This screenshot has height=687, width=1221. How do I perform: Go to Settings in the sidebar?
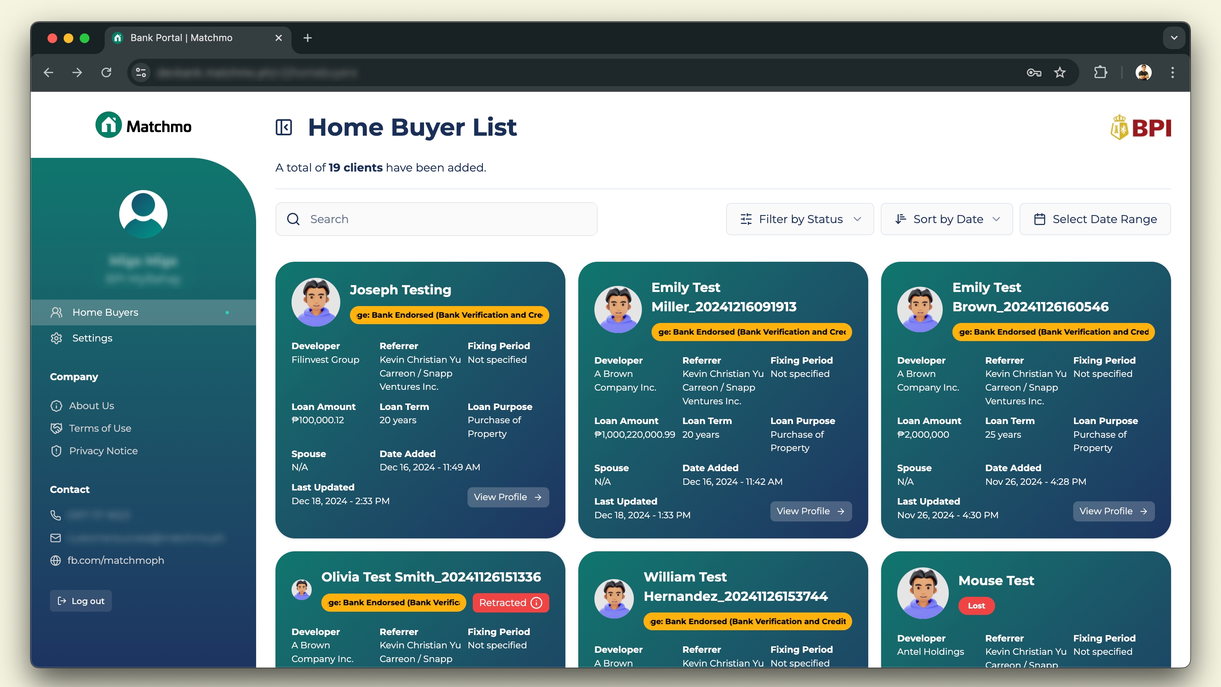click(92, 338)
